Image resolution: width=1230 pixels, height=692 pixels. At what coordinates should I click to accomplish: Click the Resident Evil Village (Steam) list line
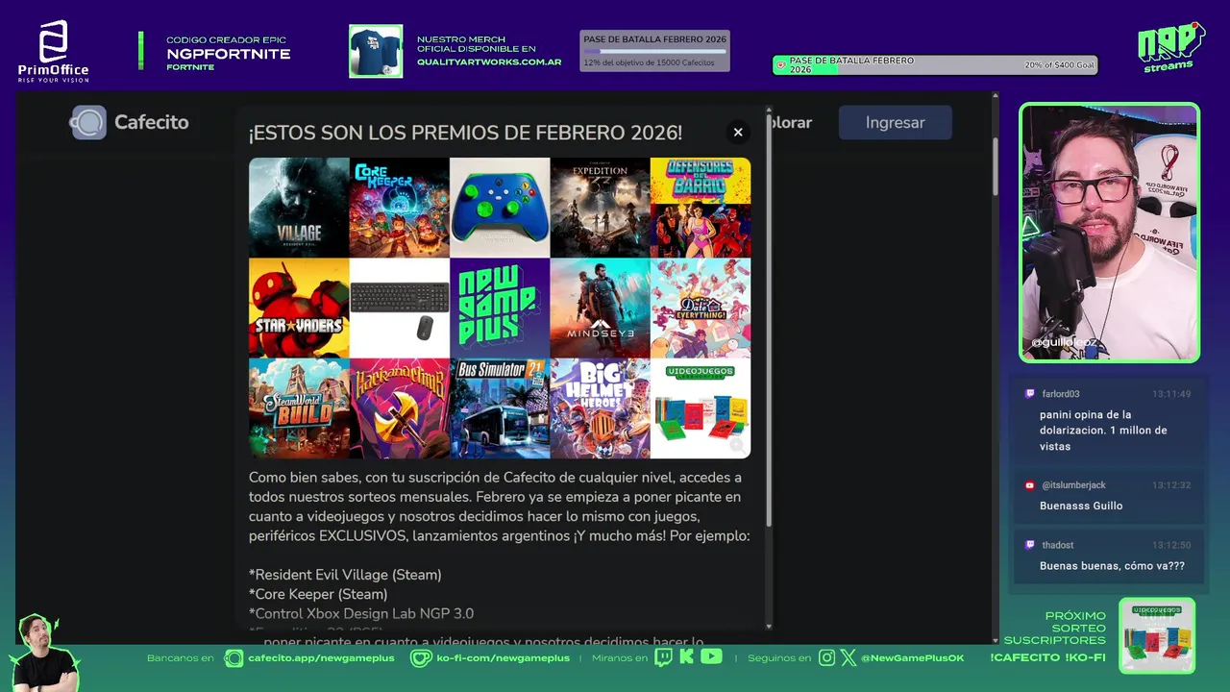tap(345, 575)
